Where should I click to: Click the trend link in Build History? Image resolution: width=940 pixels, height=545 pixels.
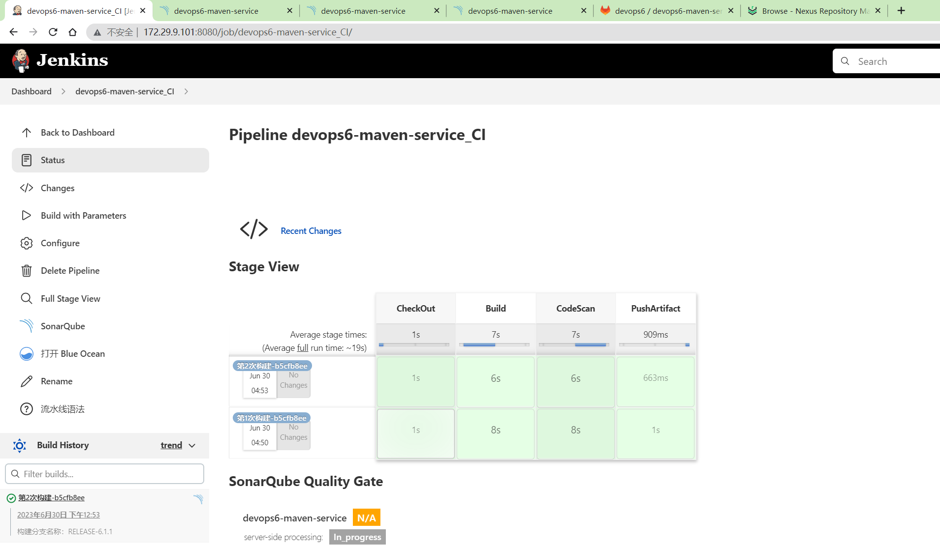coord(171,445)
